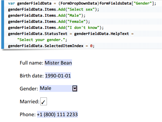Viewport: 162px width, 122px height.
Task: Click the "I don't know" string literal
Action: tap(83, 28)
